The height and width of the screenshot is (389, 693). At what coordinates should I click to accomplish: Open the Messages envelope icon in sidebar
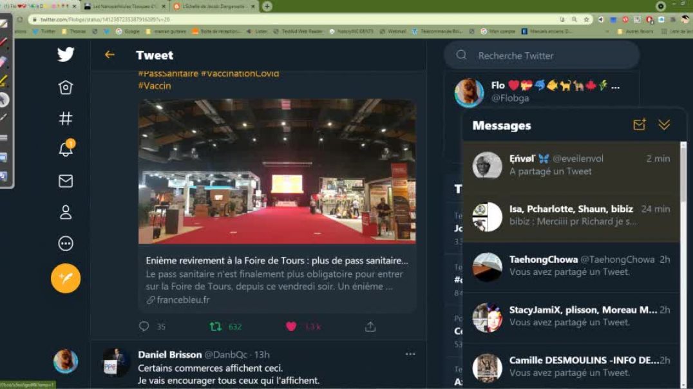tap(66, 181)
